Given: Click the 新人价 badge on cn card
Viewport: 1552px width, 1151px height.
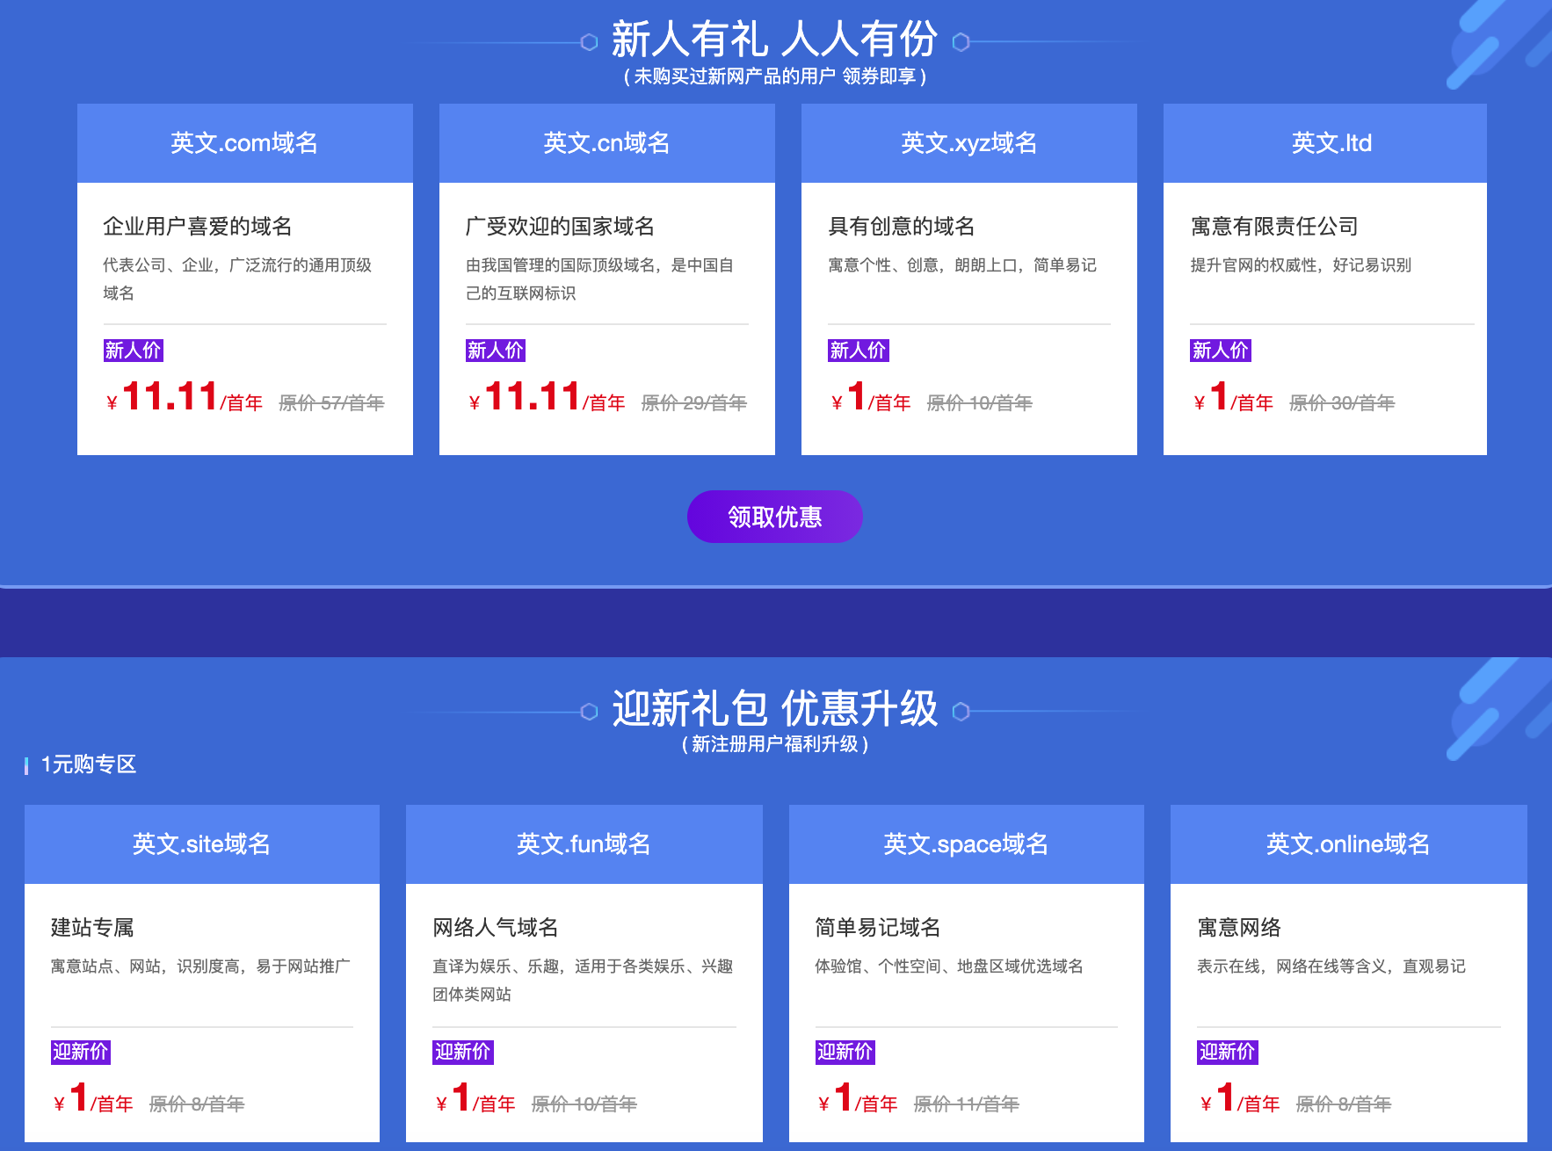Looking at the screenshot, I should click(x=495, y=350).
